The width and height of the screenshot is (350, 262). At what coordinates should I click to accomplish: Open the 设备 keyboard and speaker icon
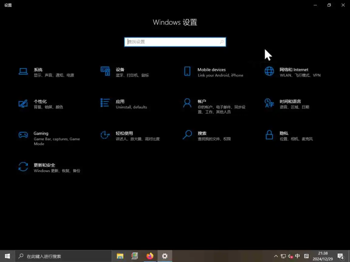click(x=105, y=71)
